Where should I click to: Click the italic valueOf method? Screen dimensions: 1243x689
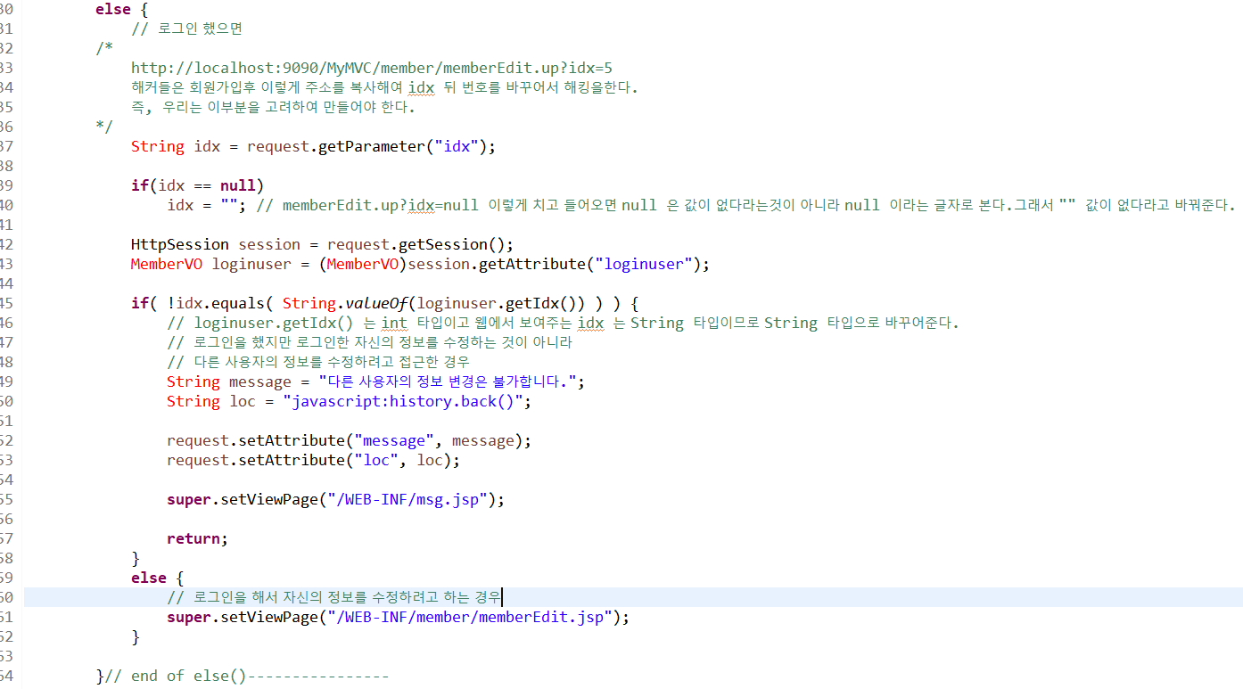click(376, 303)
